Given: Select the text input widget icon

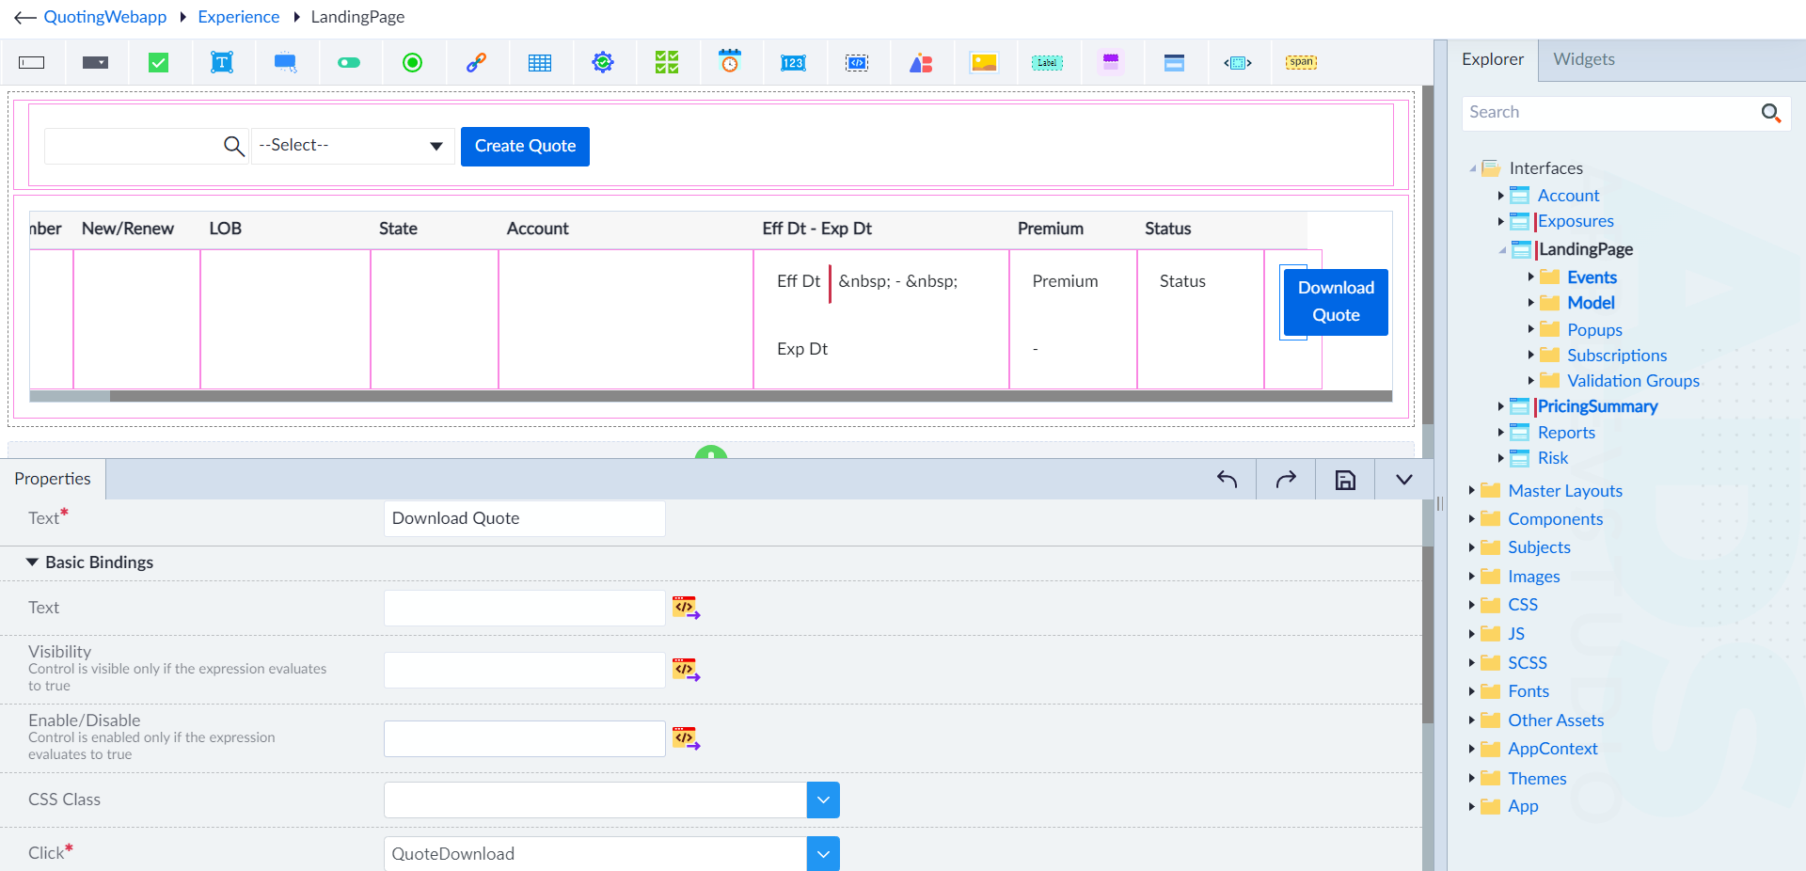Looking at the screenshot, I should 32,63.
